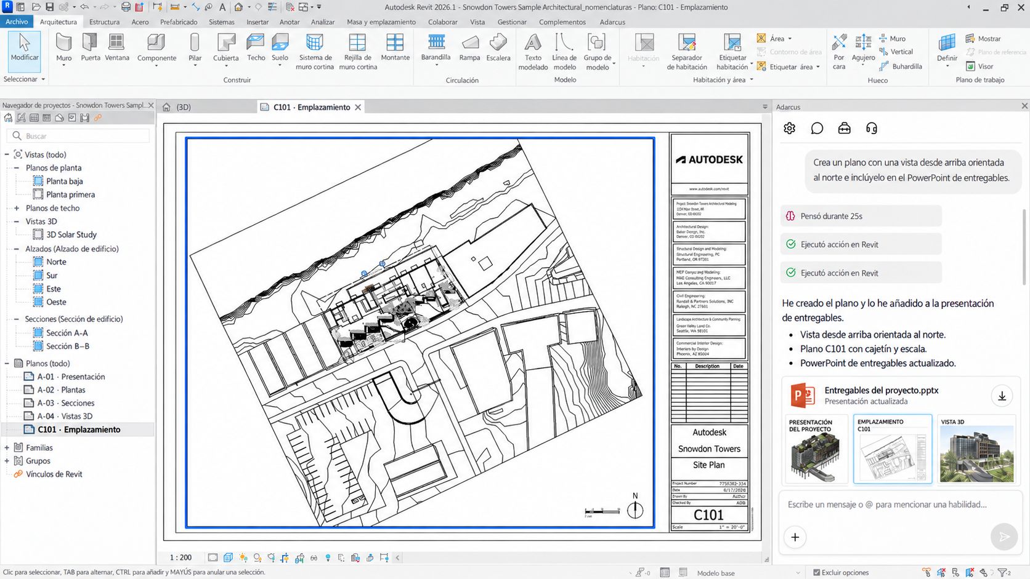Toggle the Excluir opciones checkbox

(x=817, y=572)
